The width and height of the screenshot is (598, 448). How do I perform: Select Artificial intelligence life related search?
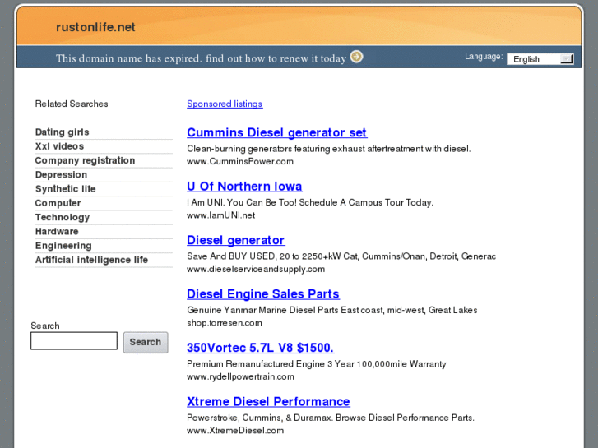pos(91,260)
